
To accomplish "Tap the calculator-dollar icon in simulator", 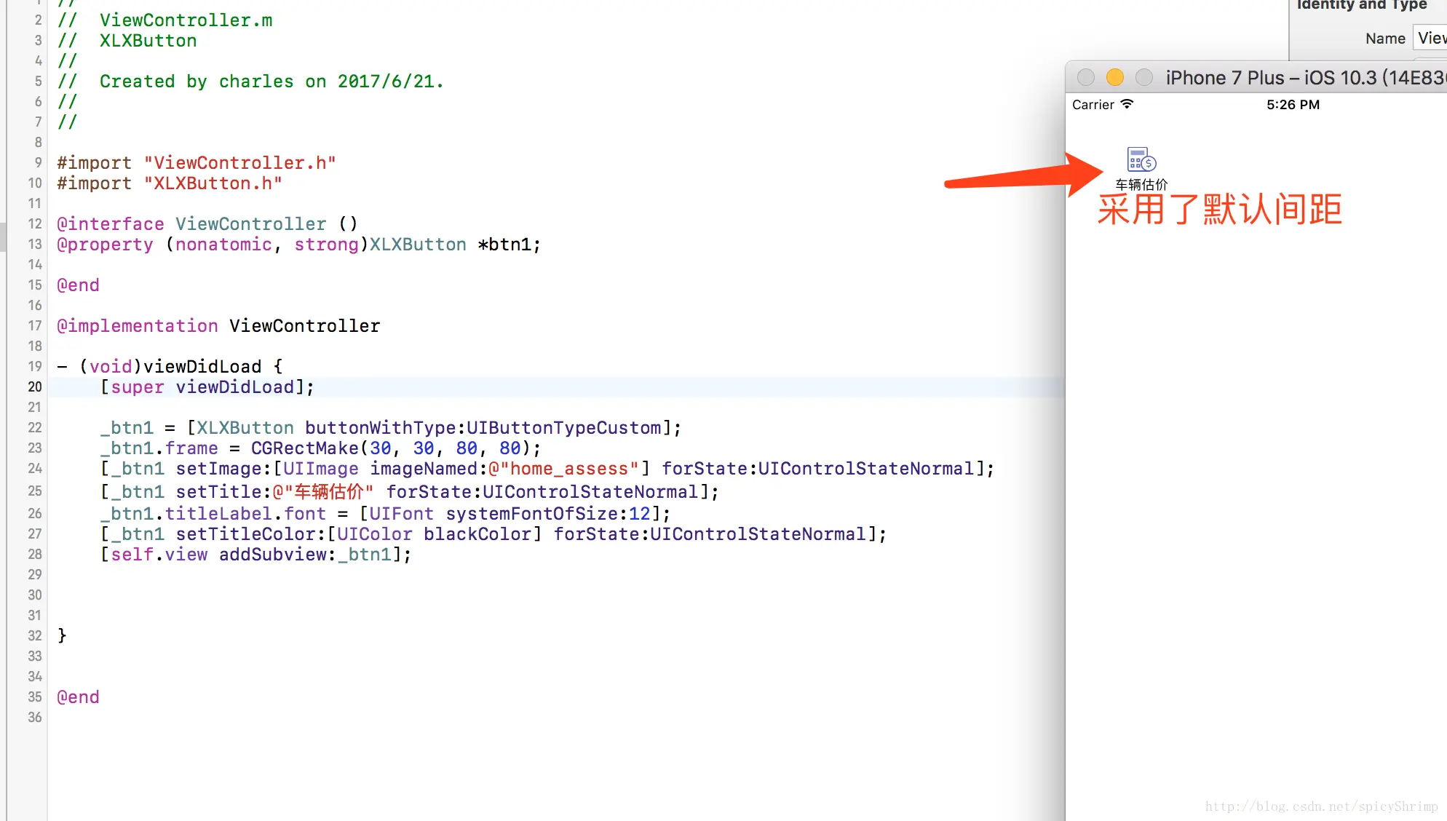I will [1141, 159].
